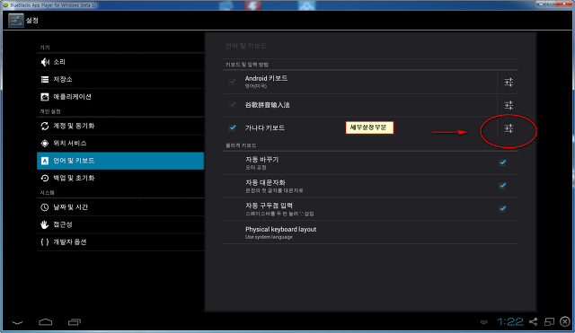The image size is (575, 333).
Task: Open the 저장소 settings category
Action: (x=120, y=79)
